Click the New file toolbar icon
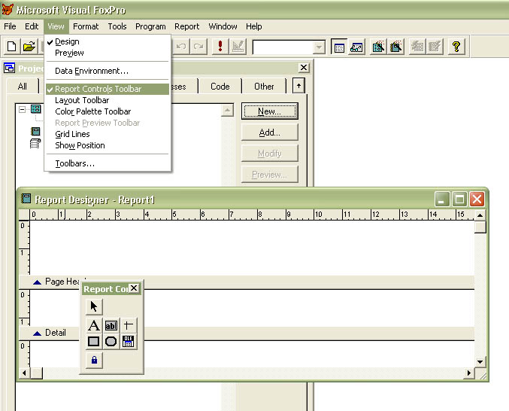Image resolution: width=509 pixels, height=411 pixels. click(12, 47)
